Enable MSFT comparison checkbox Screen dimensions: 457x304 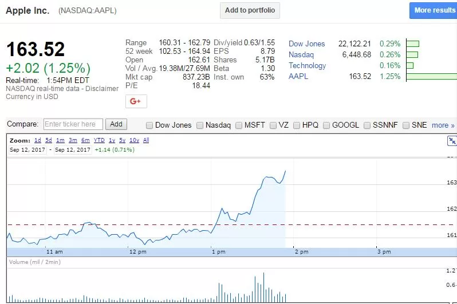[x=239, y=125]
